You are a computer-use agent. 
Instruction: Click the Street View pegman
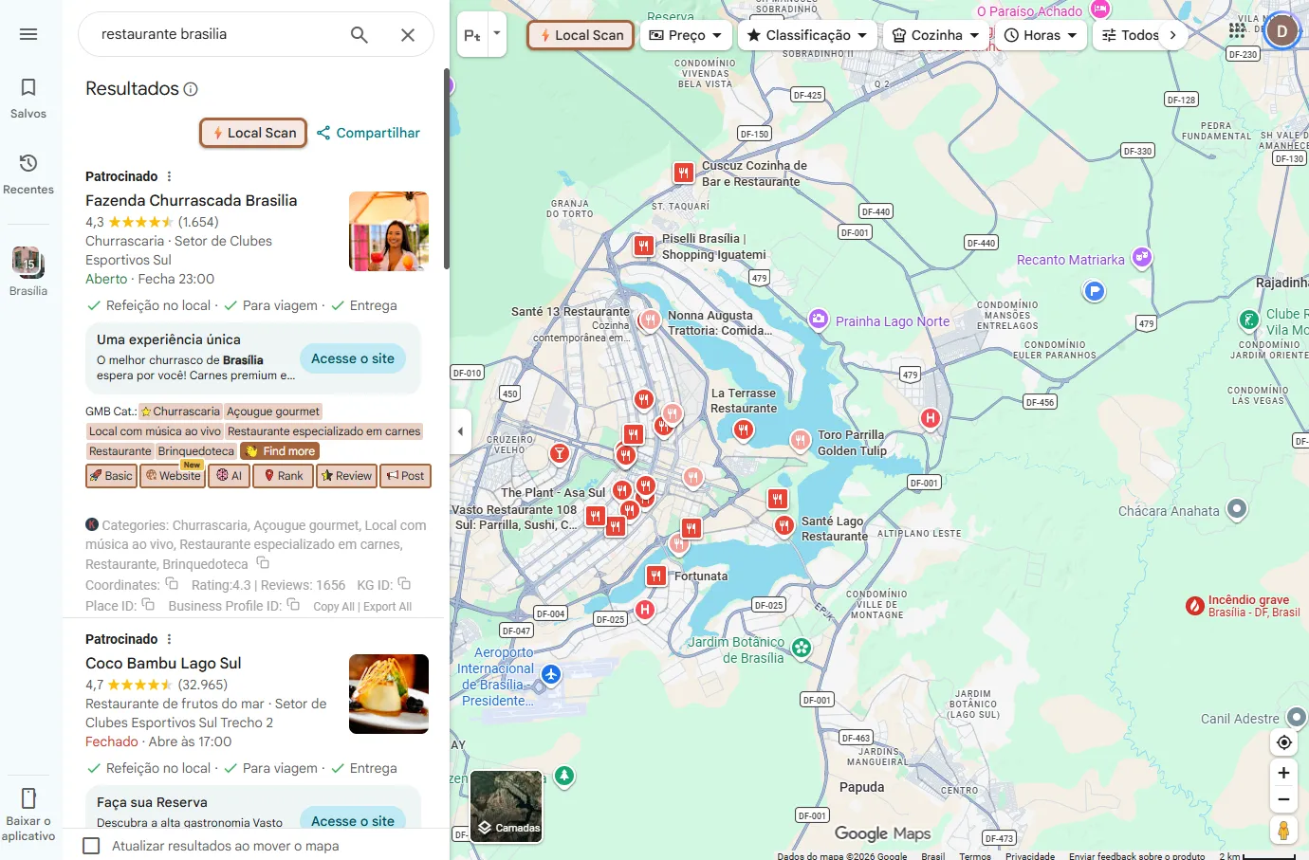pyautogui.click(x=1283, y=831)
